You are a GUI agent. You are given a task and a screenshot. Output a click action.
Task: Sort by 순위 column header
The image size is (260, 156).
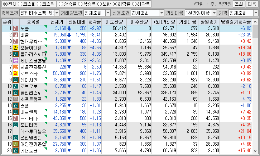click(7, 22)
